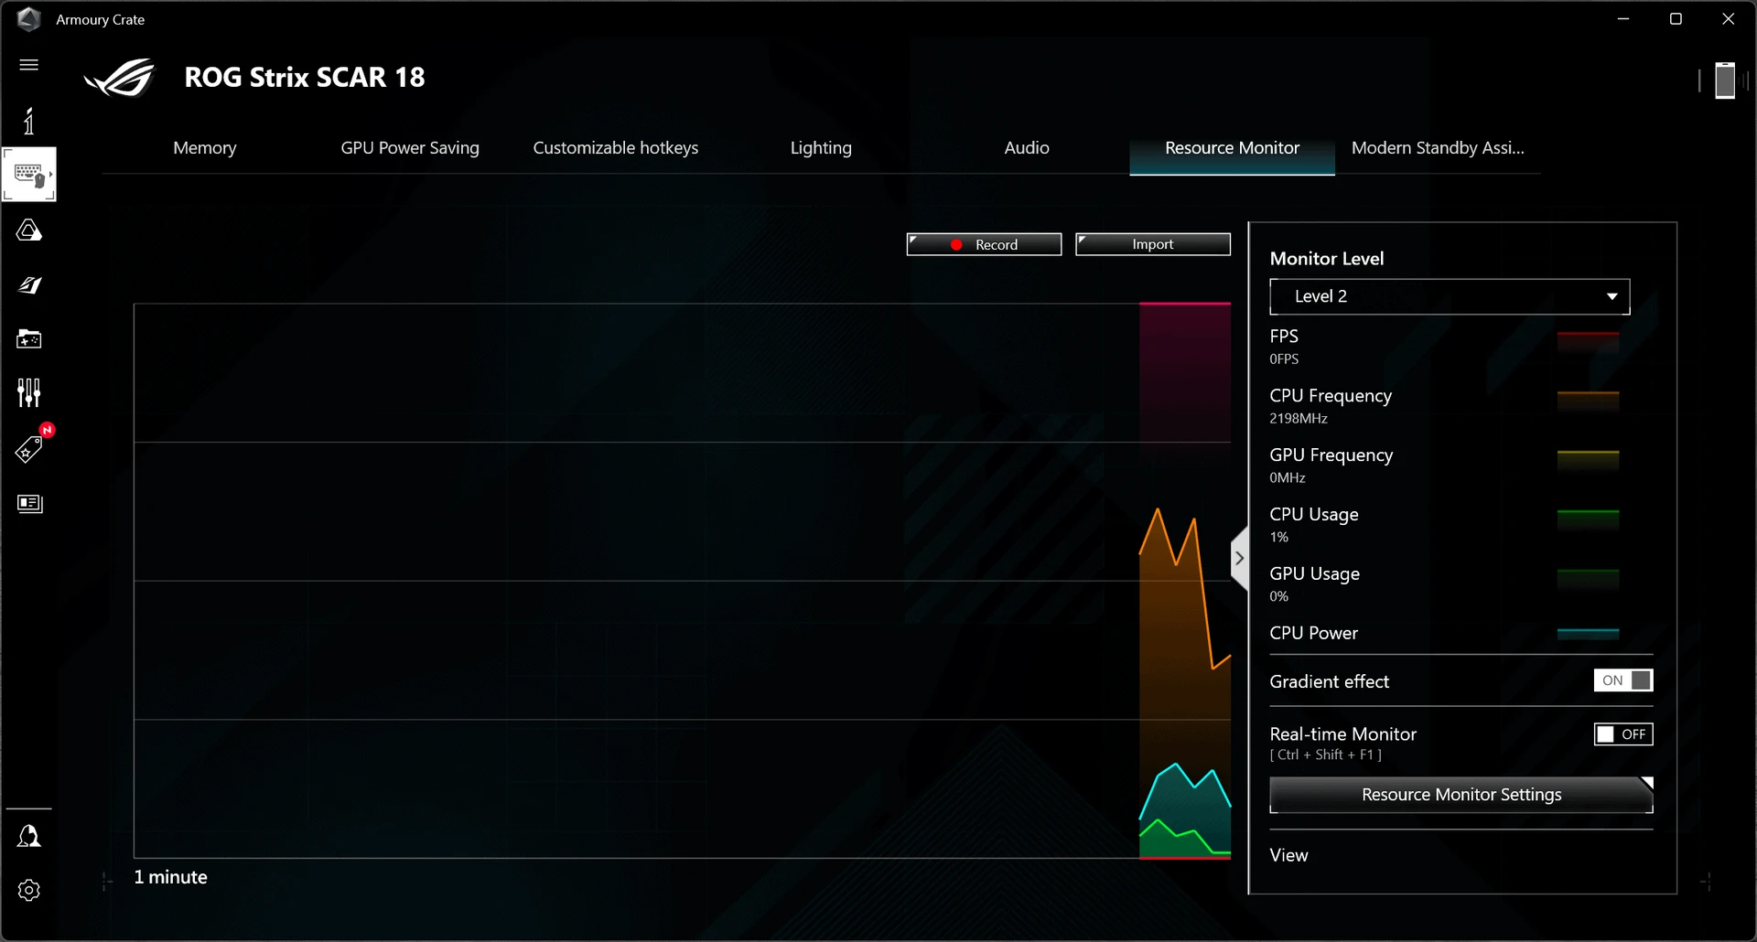Image resolution: width=1757 pixels, height=942 pixels.
Task: Go to the Lighting tab
Action: coord(821,147)
